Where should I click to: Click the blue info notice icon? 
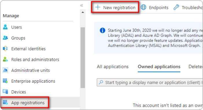click(x=103, y=31)
